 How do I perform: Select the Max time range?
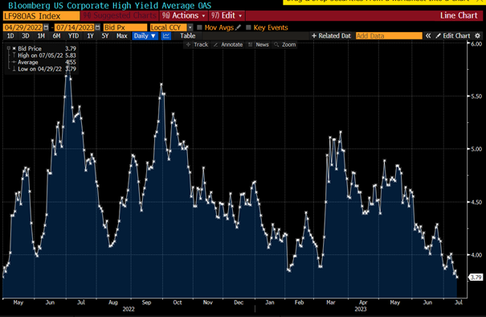[x=122, y=36]
